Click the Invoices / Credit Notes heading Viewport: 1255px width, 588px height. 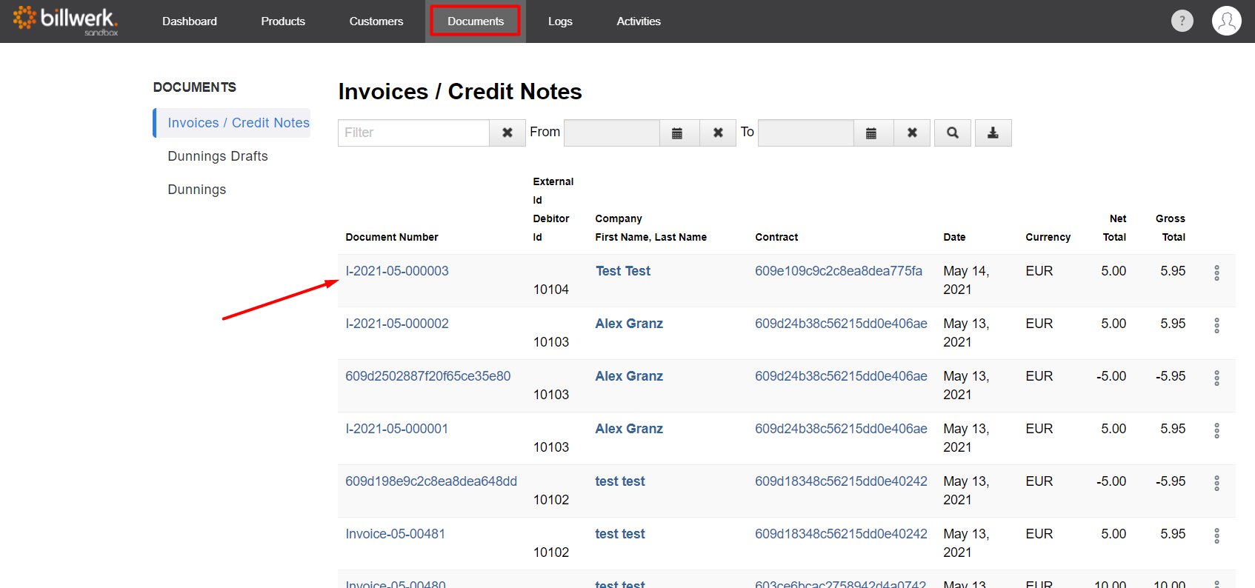click(x=460, y=91)
